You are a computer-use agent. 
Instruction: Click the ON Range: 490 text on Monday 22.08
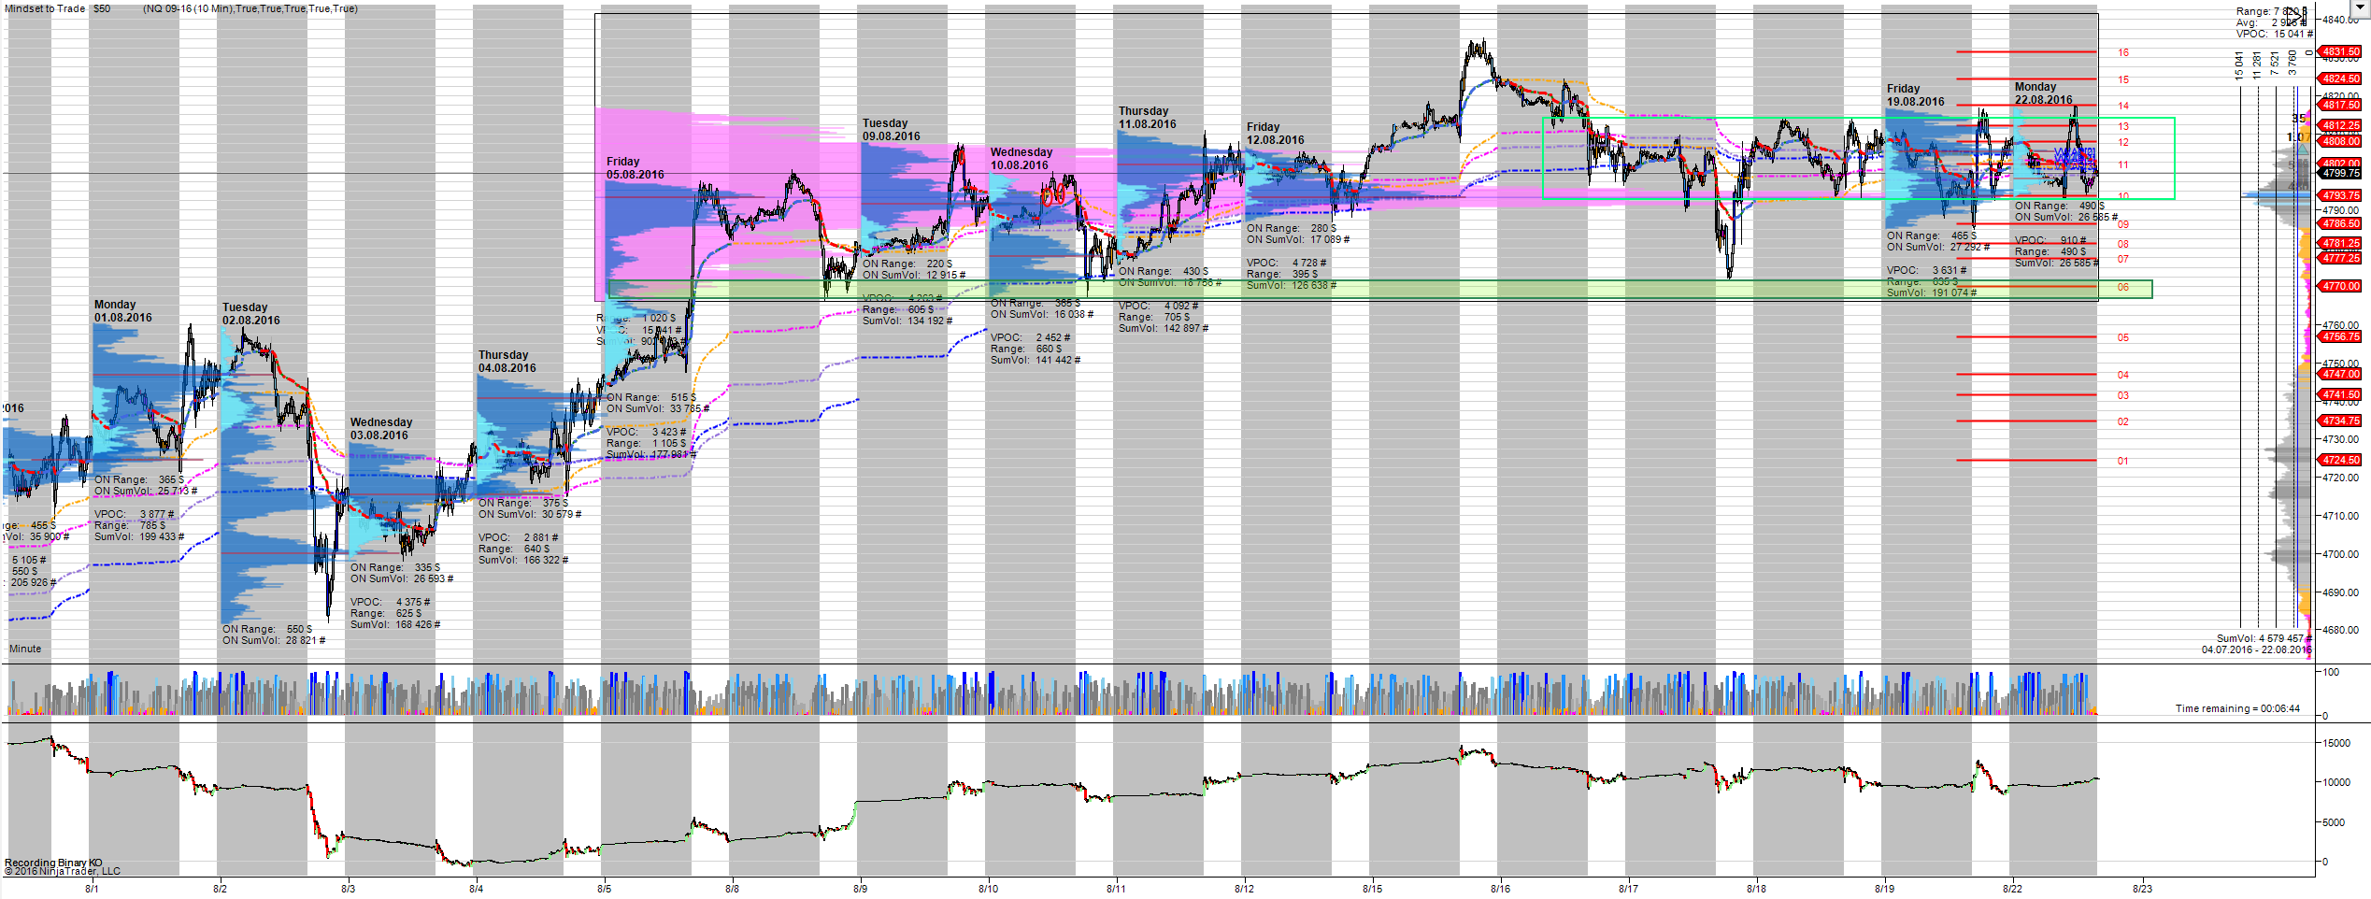click(2059, 206)
